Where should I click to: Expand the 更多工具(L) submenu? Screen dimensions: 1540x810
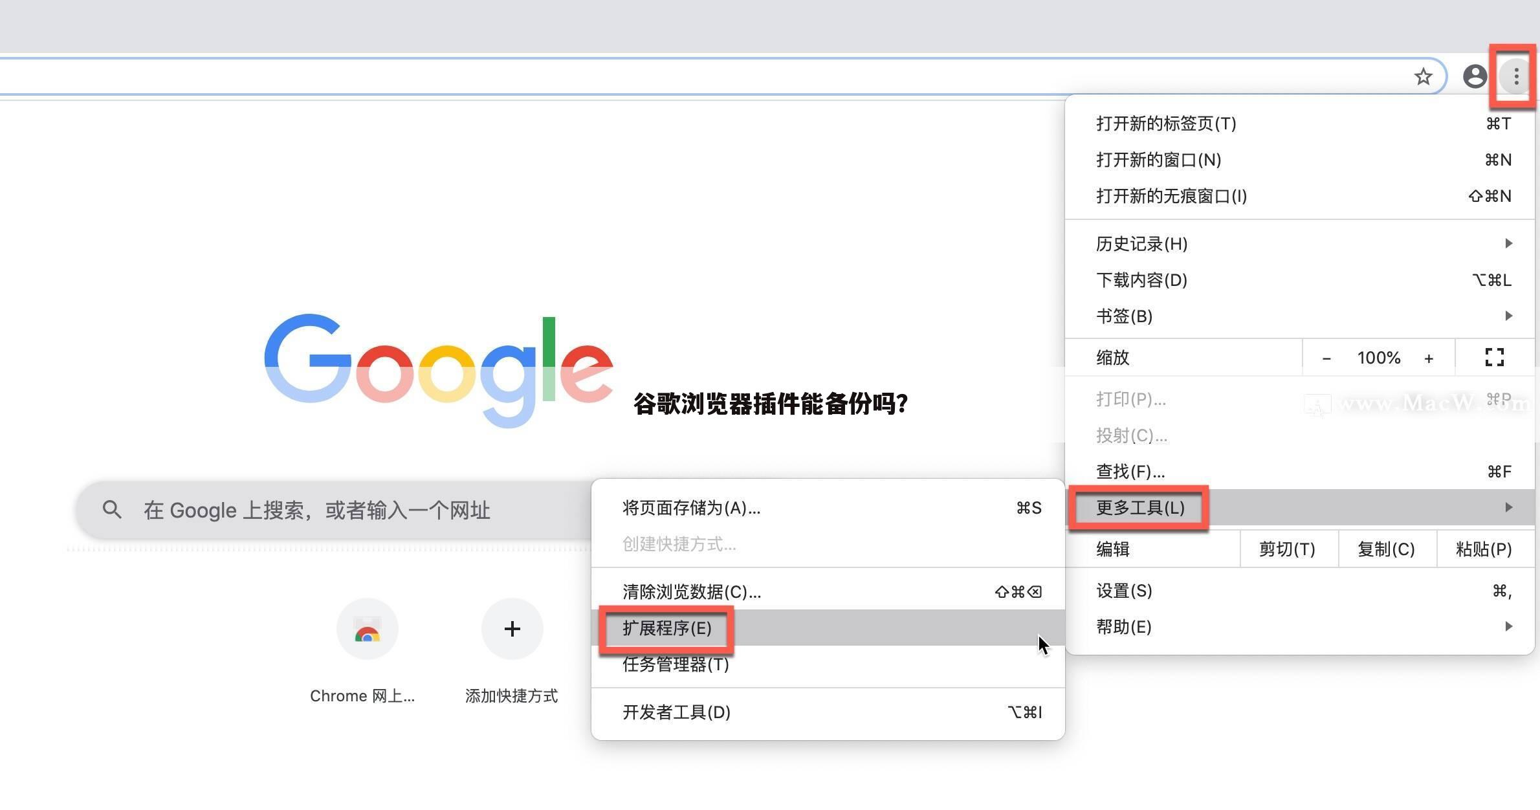1300,508
